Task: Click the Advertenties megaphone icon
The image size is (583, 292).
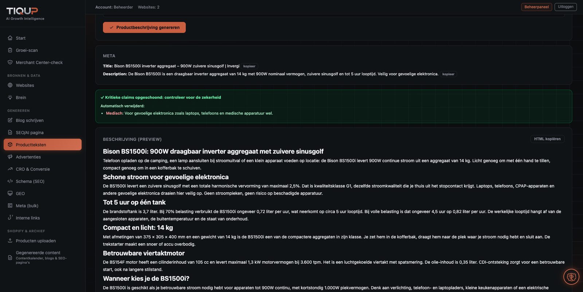Action: [x=10, y=157]
